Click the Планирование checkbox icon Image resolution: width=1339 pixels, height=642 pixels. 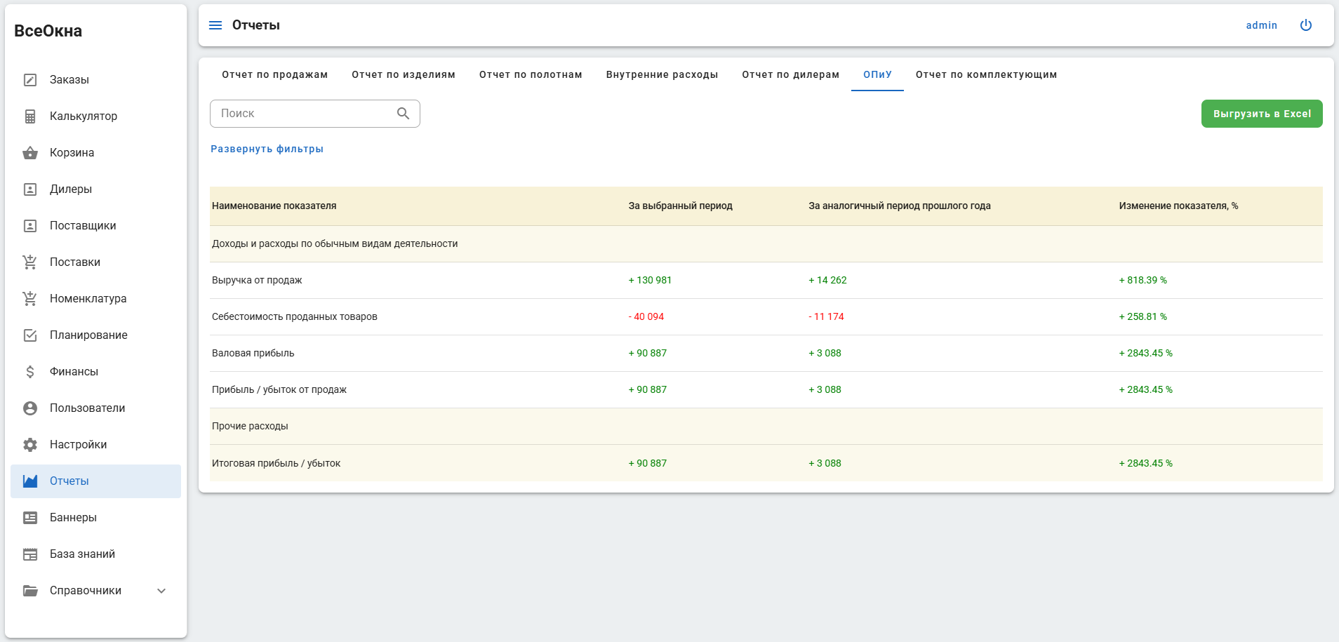(30, 335)
